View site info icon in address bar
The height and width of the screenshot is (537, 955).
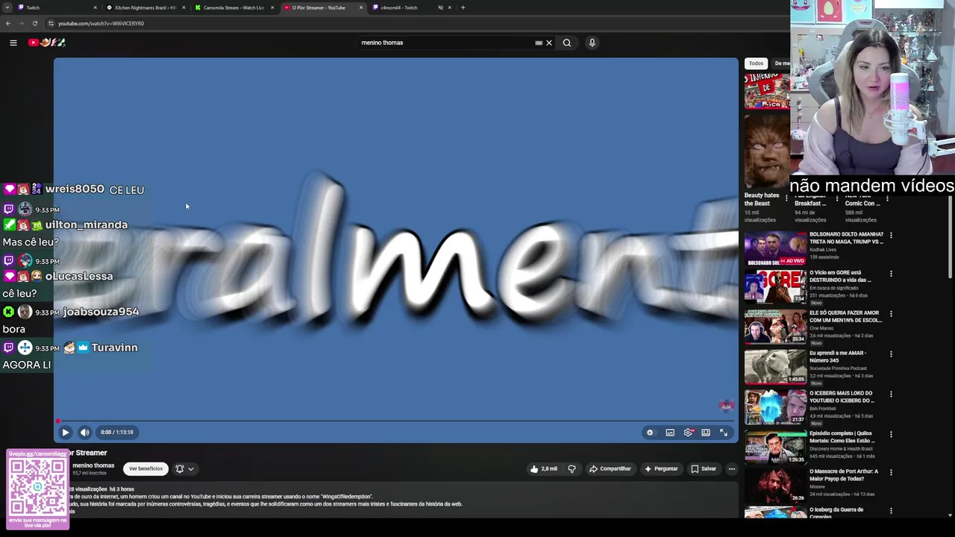coord(51,23)
